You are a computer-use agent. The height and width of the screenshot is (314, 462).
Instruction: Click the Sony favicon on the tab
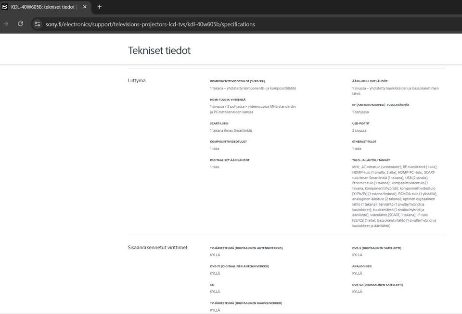click(x=5, y=7)
